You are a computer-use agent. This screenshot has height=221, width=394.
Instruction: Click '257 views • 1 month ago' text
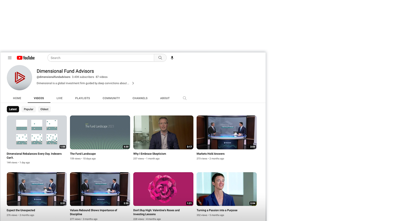pyautogui.click(x=146, y=159)
